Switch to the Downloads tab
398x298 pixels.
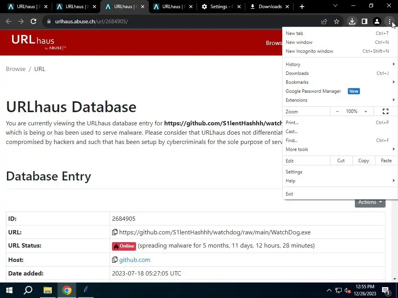[269, 7]
